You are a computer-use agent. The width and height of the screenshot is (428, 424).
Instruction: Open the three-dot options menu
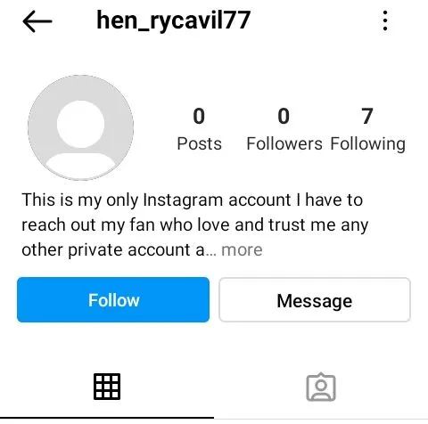385,20
